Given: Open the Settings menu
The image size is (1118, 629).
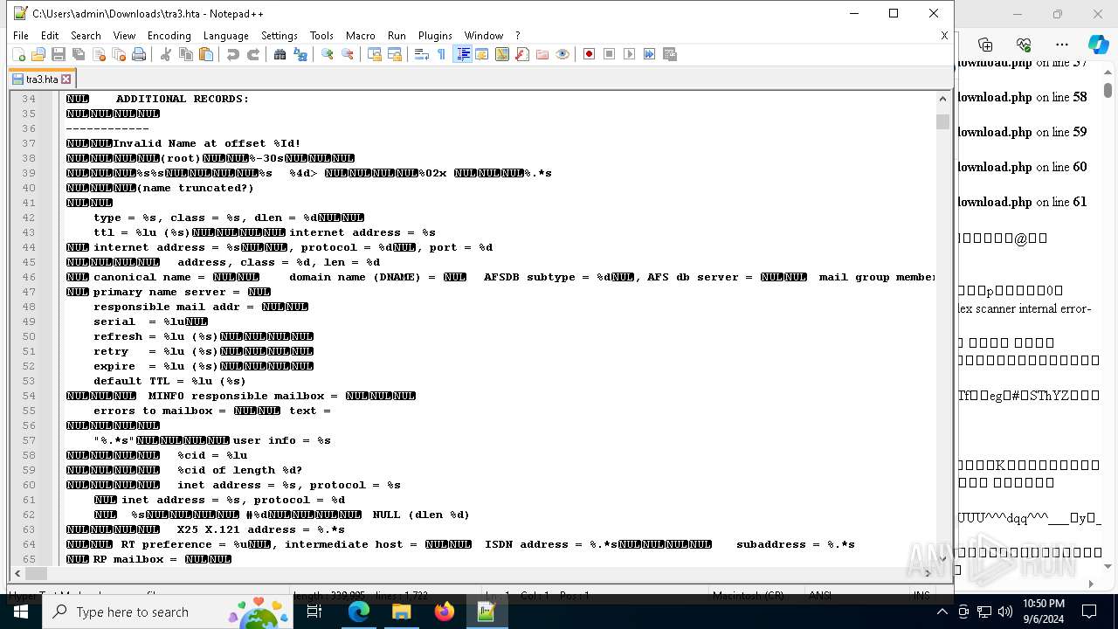Looking at the screenshot, I should coord(279,36).
